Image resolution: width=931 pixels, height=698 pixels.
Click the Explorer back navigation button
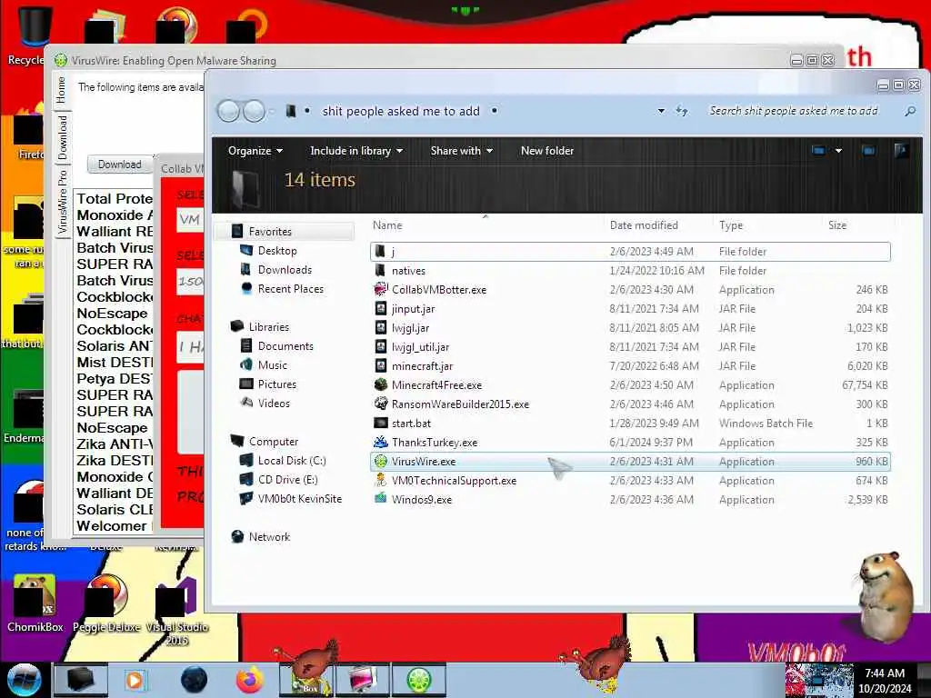click(228, 111)
